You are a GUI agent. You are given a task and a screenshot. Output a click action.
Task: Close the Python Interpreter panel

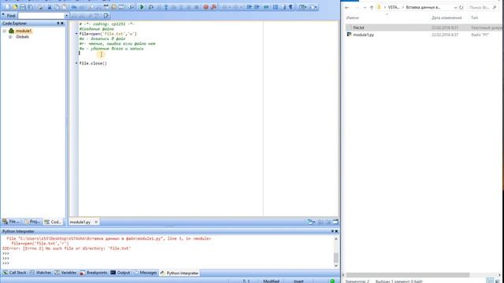click(336, 231)
